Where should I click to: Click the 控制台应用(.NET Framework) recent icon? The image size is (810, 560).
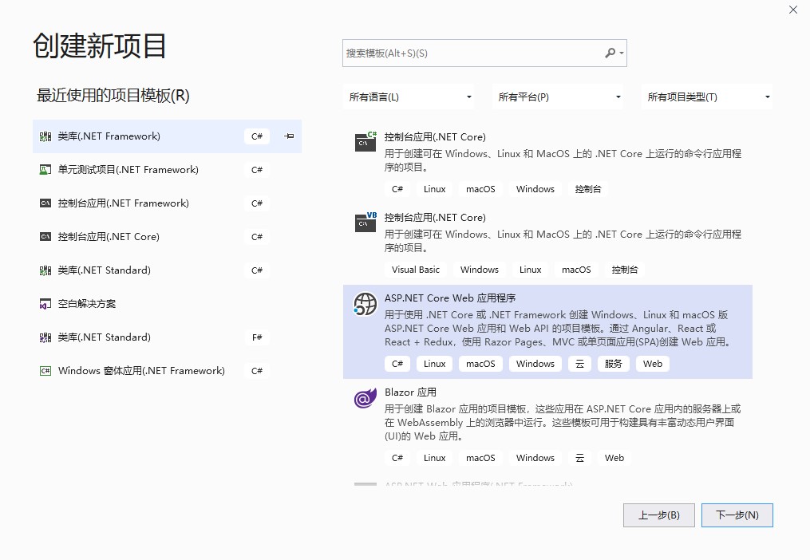pyautogui.click(x=45, y=203)
